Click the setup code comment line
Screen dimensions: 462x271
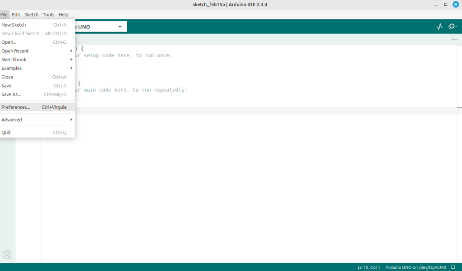pyautogui.click(x=123, y=55)
